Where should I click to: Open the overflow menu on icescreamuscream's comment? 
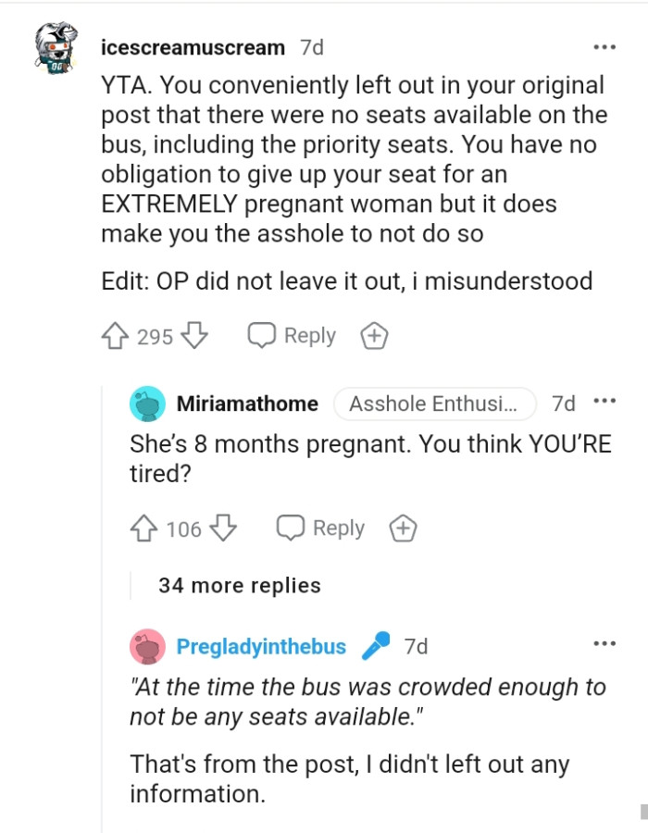point(604,46)
